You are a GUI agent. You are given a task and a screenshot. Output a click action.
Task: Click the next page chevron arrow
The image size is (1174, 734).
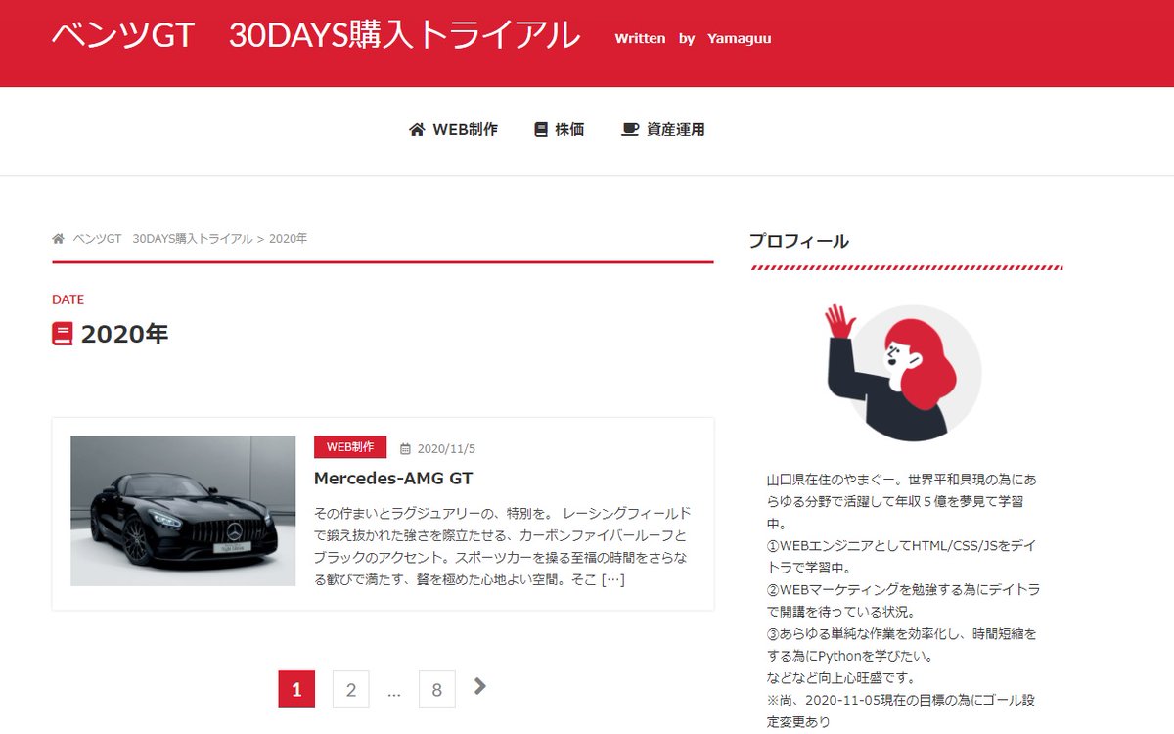(479, 687)
